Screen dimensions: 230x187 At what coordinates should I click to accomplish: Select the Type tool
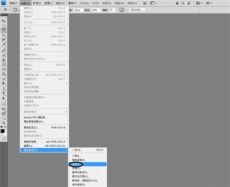[x=3, y=94]
